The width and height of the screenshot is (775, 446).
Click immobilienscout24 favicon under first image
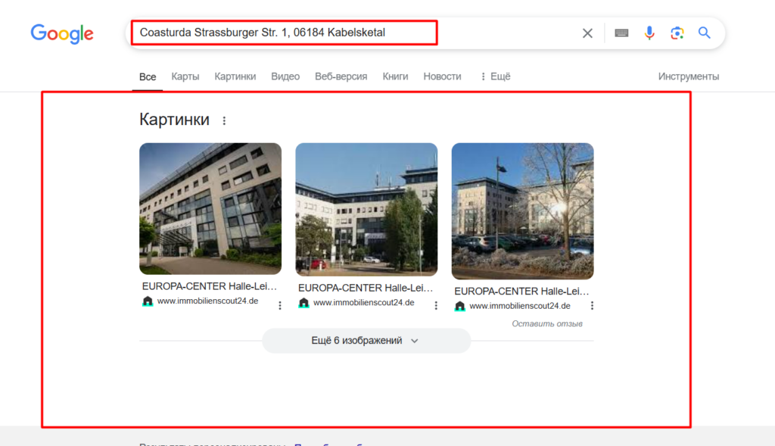(148, 301)
